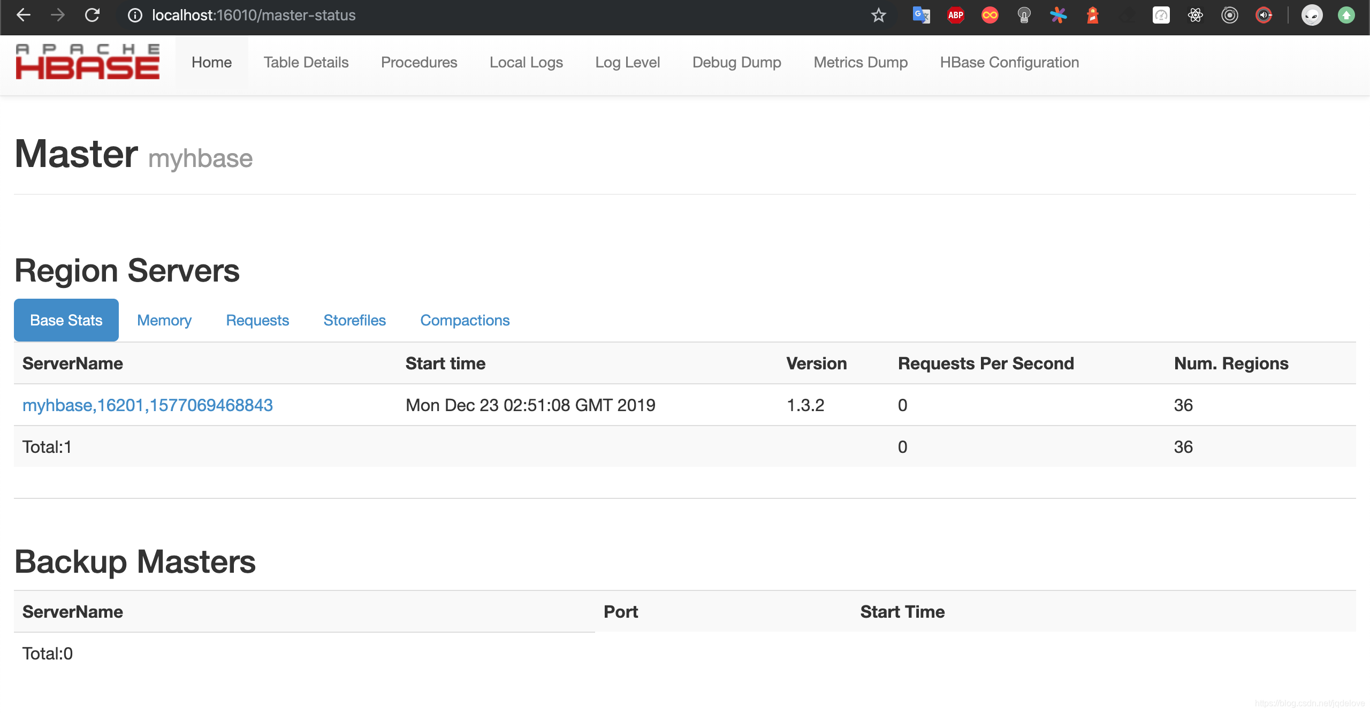The height and width of the screenshot is (713, 1370).
Task: Click the Apache HBase logo
Action: (x=87, y=60)
